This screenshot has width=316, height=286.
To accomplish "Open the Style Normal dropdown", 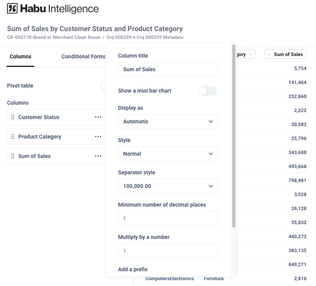I will click(x=168, y=154).
